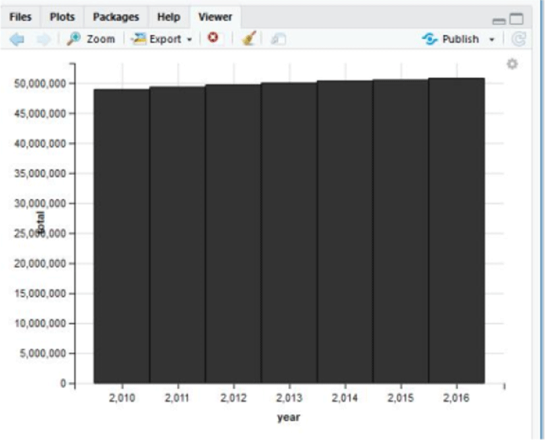Viewport: 545px width, 440px height.
Task: Open plot settings gear icon
Action: (x=512, y=64)
